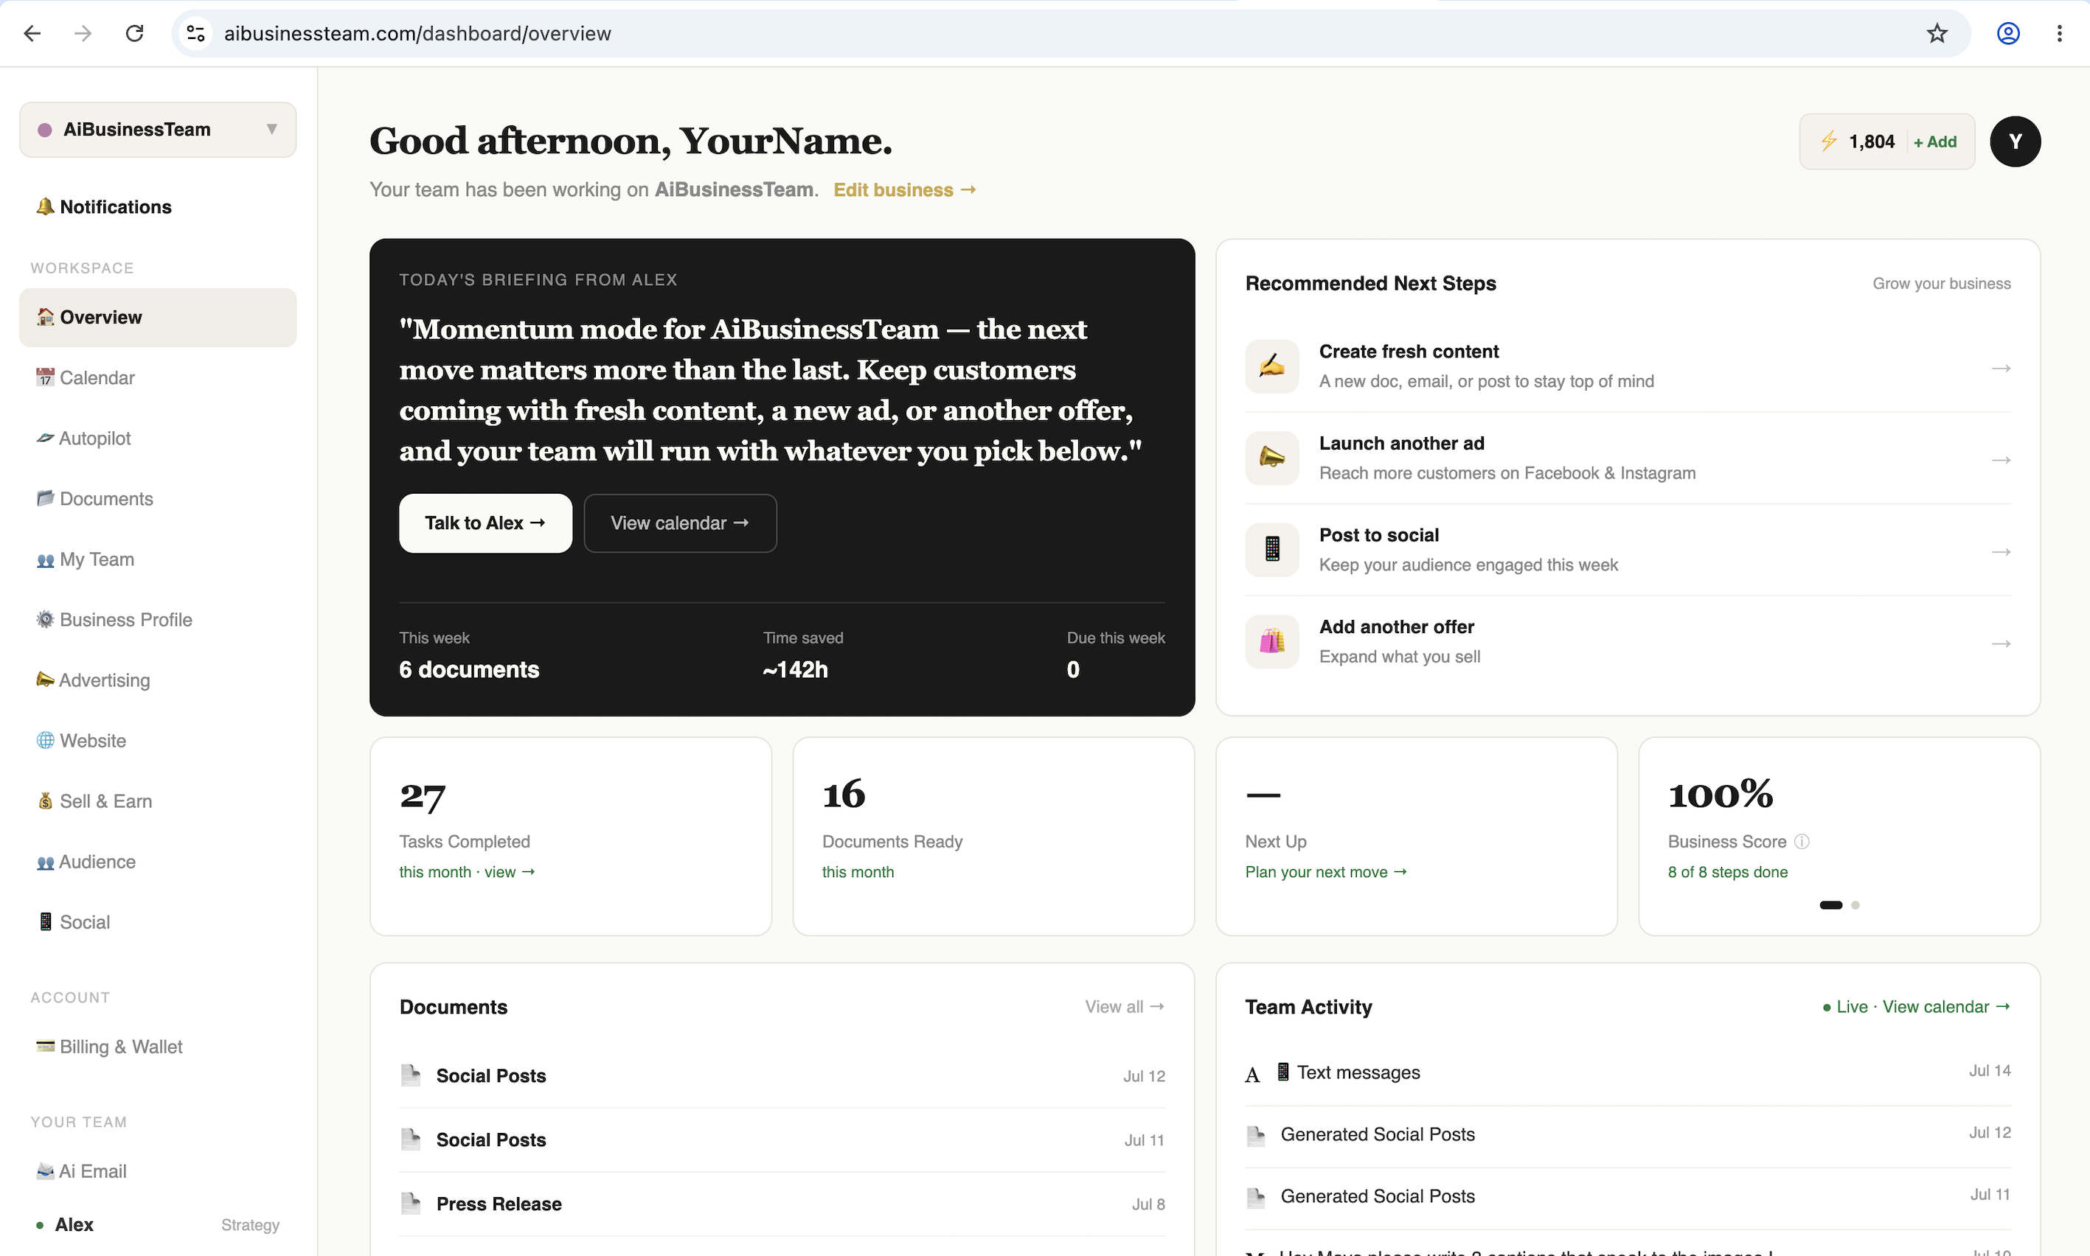Click the Talk to Alex button
2090x1256 pixels.
[485, 523]
